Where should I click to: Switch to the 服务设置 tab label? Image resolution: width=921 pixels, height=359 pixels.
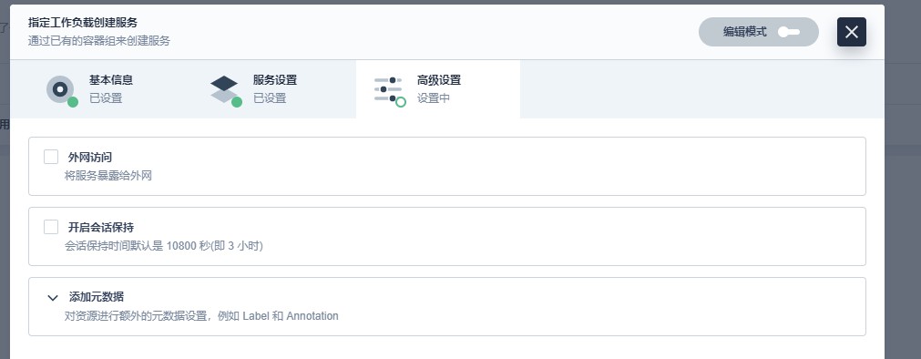(275, 80)
